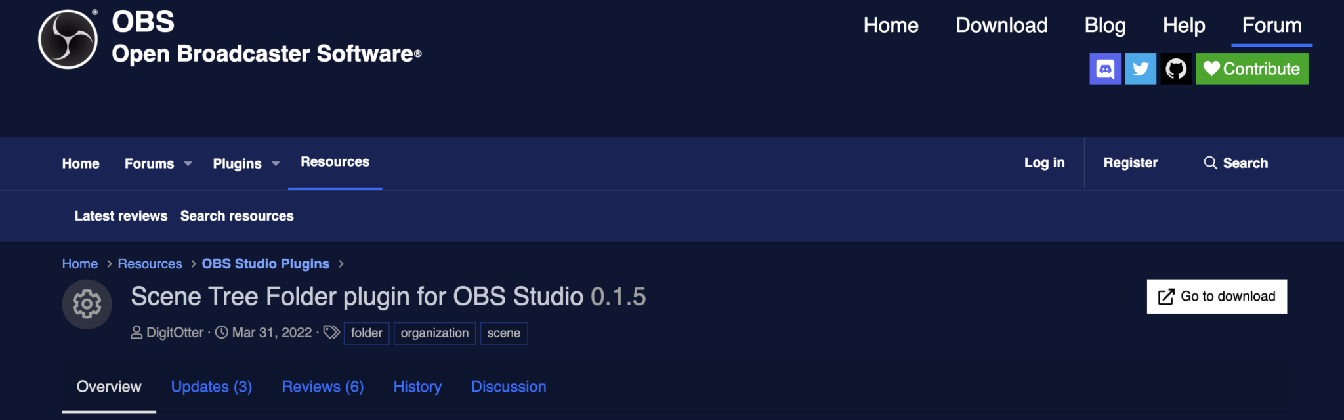
Task: Click the DigitOtter author name
Action: click(x=175, y=333)
